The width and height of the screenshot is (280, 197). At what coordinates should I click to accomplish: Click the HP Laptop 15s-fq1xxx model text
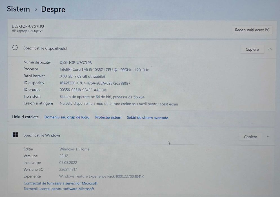27,31
